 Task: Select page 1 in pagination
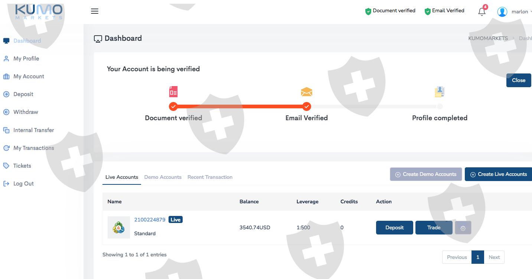pos(478,257)
